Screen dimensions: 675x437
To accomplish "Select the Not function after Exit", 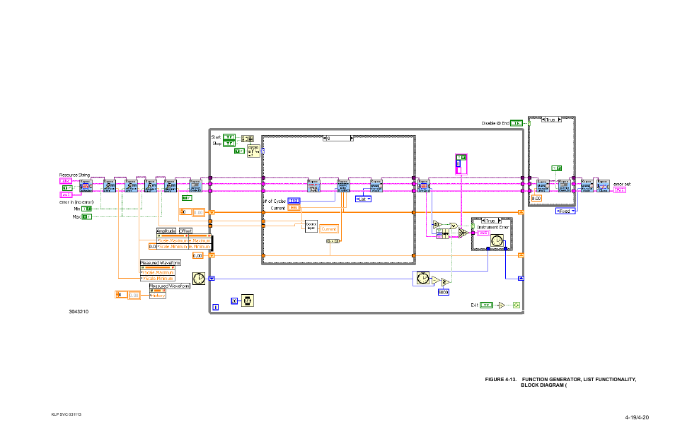I will click(x=501, y=305).
